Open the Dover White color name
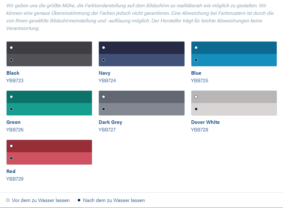This screenshot has height=208, width=283. pyautogui.click(x=205, y=122)
